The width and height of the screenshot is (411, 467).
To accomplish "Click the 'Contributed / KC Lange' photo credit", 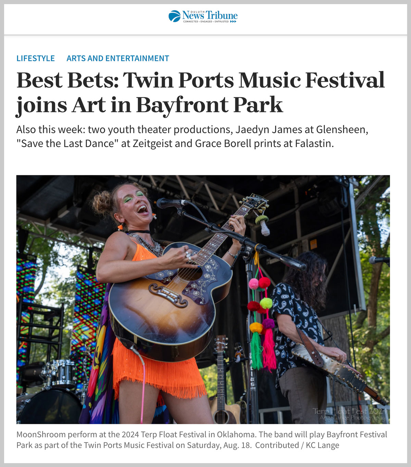I will [x=297, y=445].
